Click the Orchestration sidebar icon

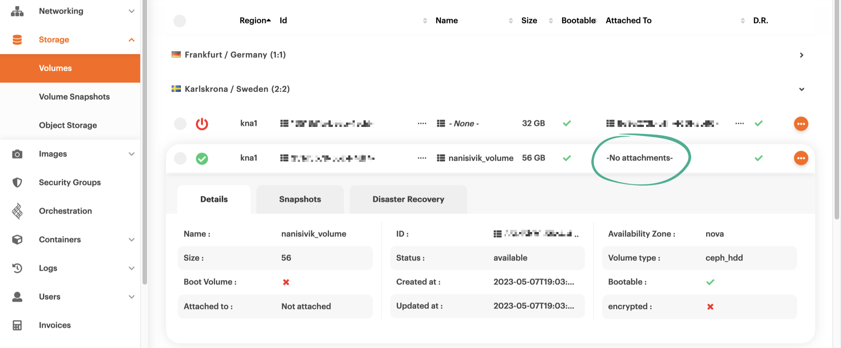coord(17,211)
